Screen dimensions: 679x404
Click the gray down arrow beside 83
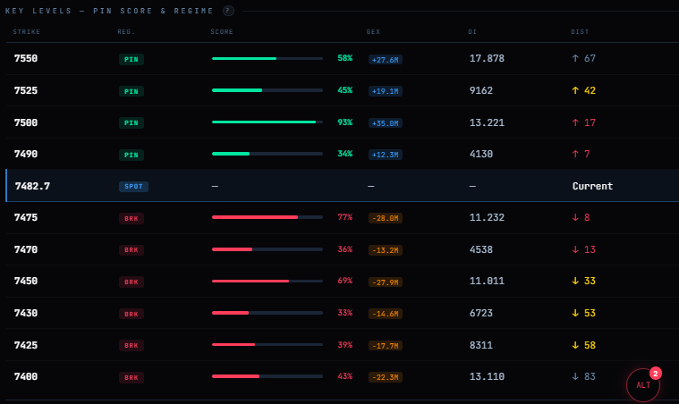[575, 376]
